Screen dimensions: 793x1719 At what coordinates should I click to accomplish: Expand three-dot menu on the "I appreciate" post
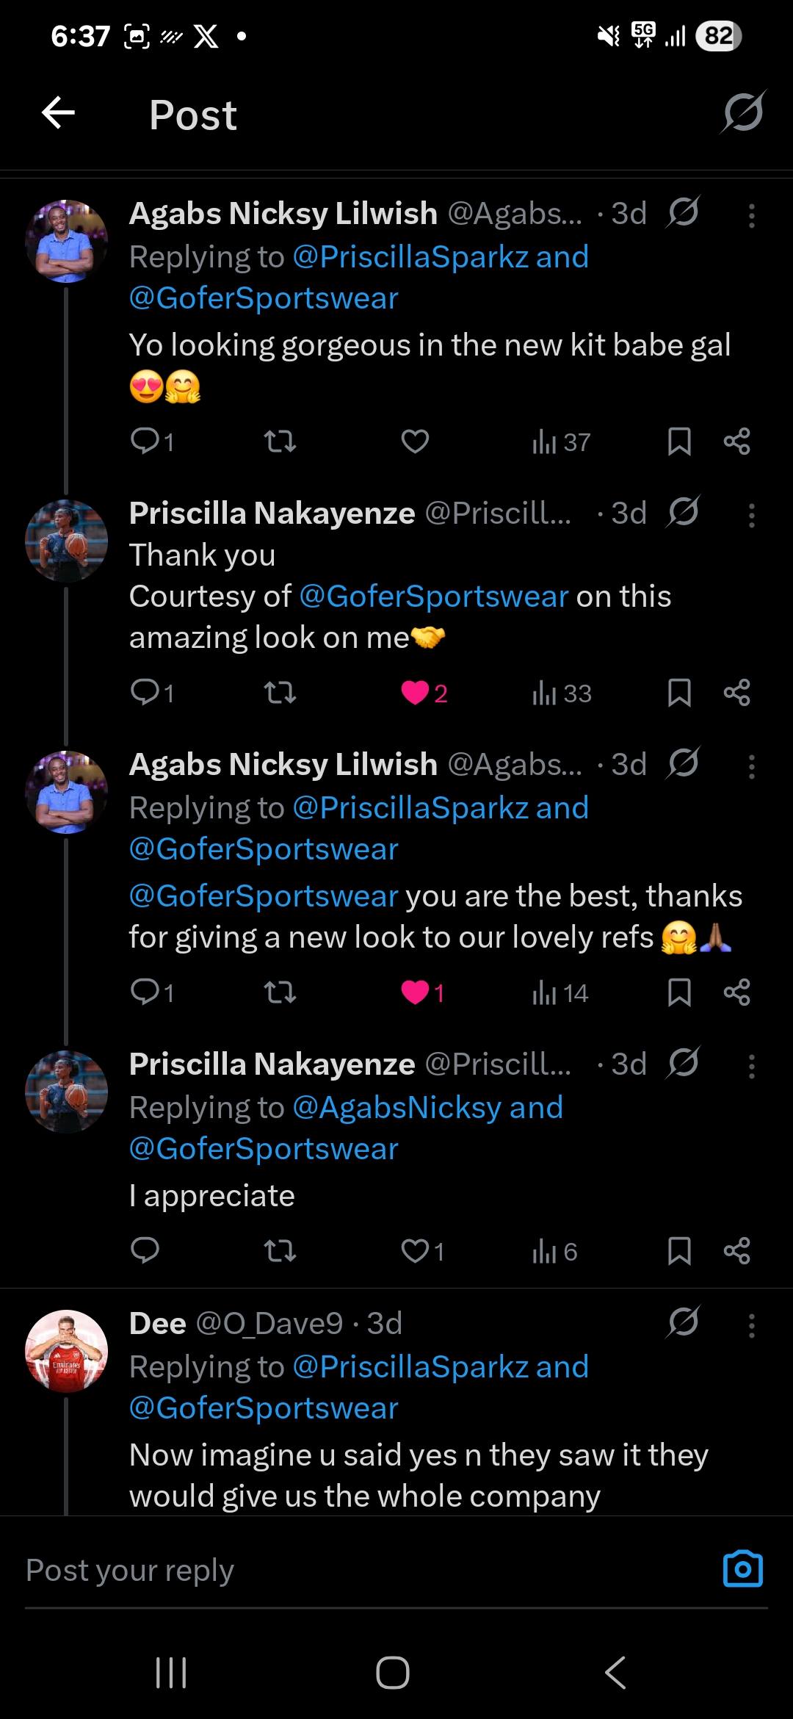tap(751, 1066)
